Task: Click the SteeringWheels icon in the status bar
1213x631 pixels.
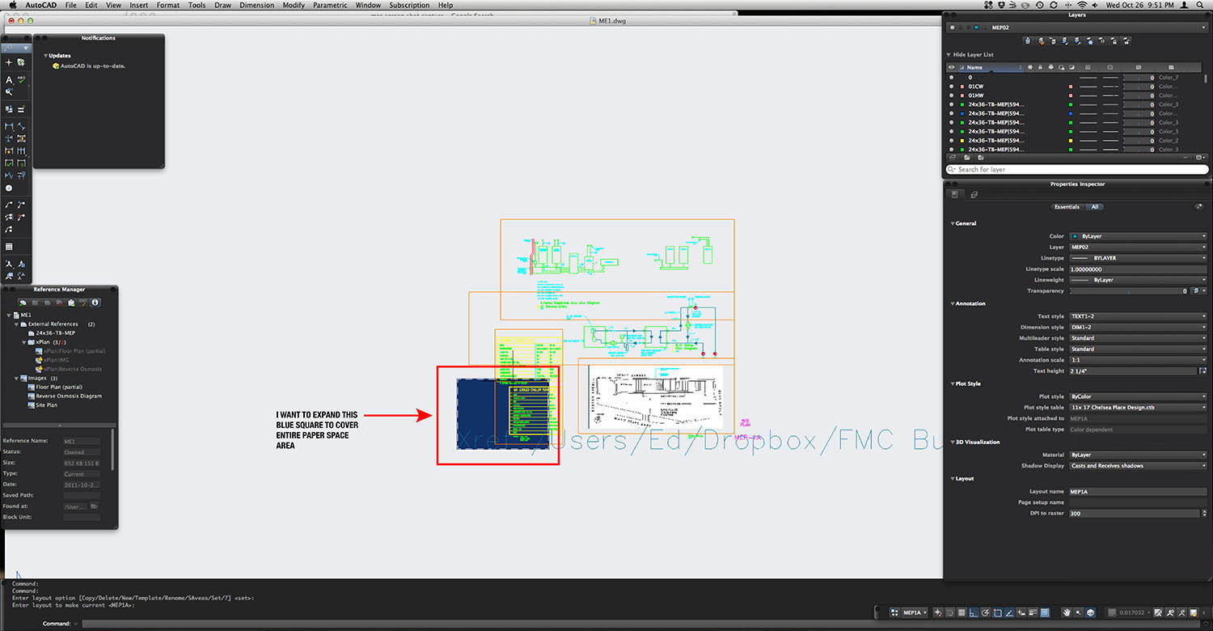Action: click(1089, 612)
